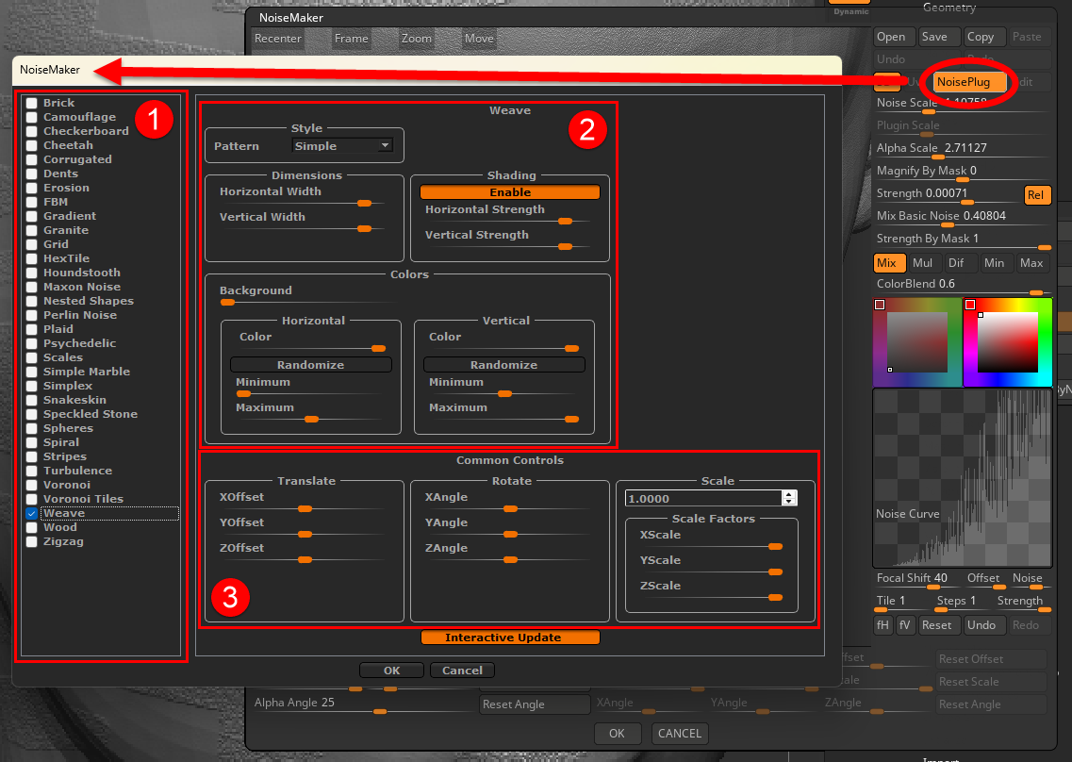The height and width of the screenshot is (762, 1072).
Task: Open the Pattern style dropdown
Action: pyautogui.click(x=342, y=146)
